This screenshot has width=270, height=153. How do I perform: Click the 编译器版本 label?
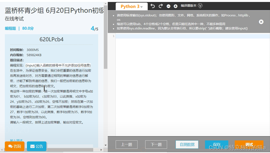(189, 6)
